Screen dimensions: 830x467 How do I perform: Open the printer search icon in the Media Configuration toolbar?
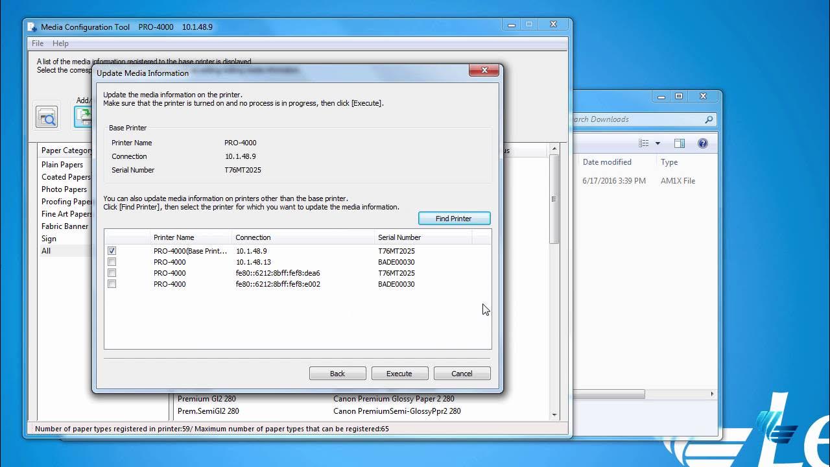click(47, 117)
